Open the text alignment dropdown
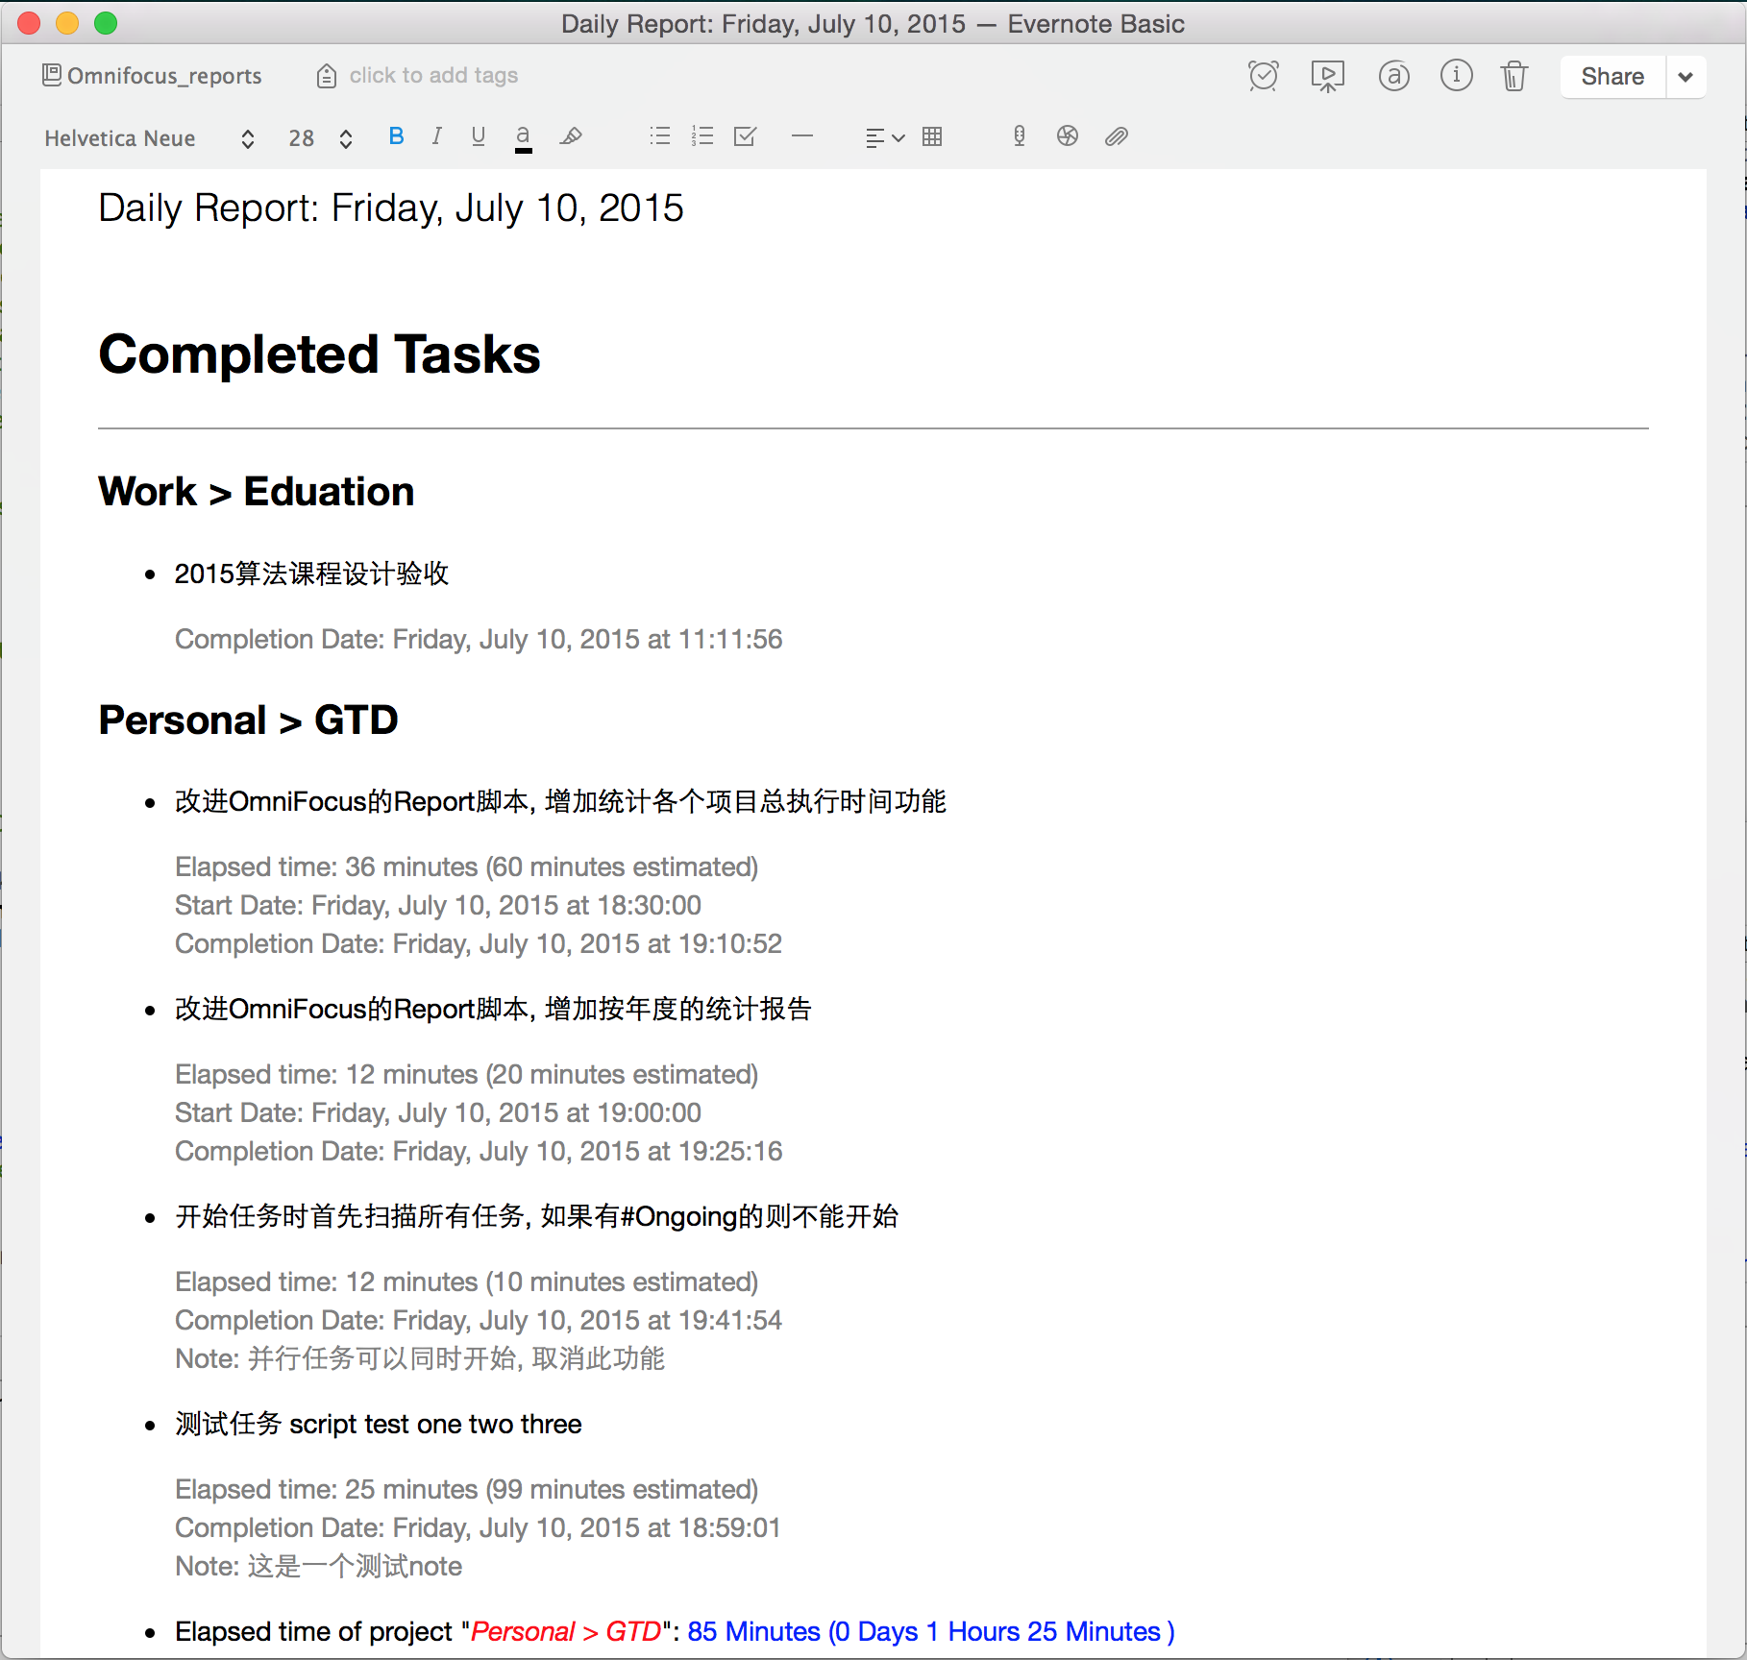Screen dimensions: 1747x1660 pyautogui.click(x=884, y=138)
